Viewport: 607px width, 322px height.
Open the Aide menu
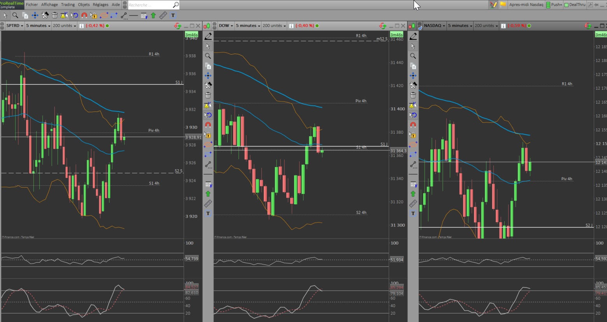coord(116,5)
